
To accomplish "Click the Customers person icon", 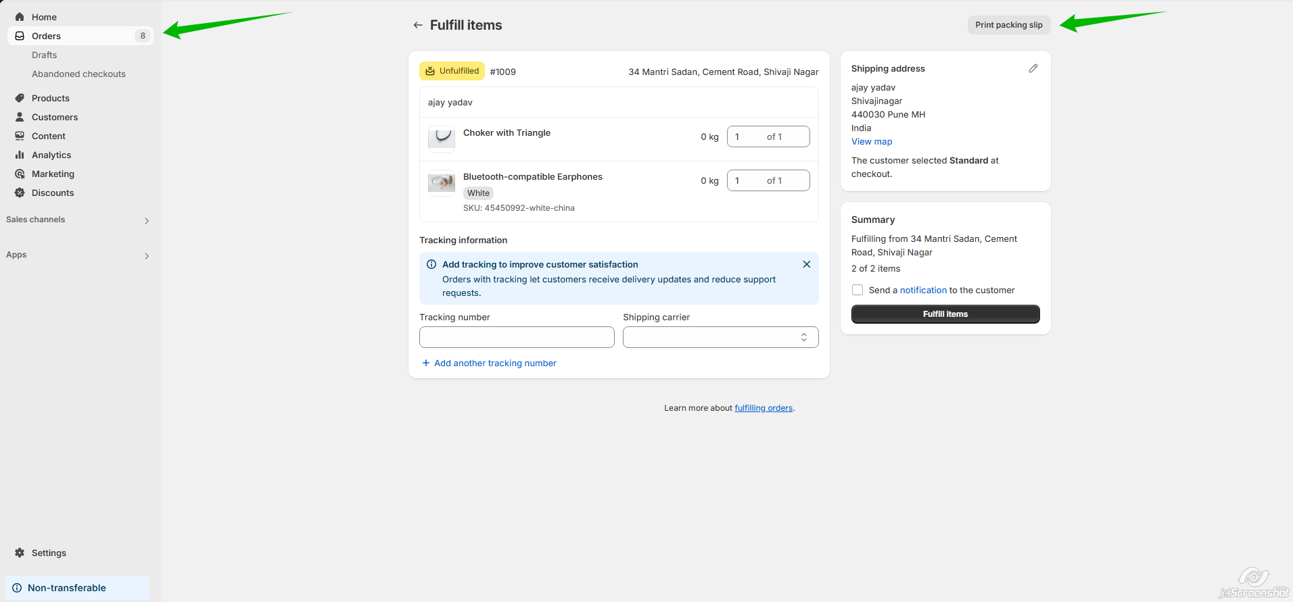I will 20,117.
